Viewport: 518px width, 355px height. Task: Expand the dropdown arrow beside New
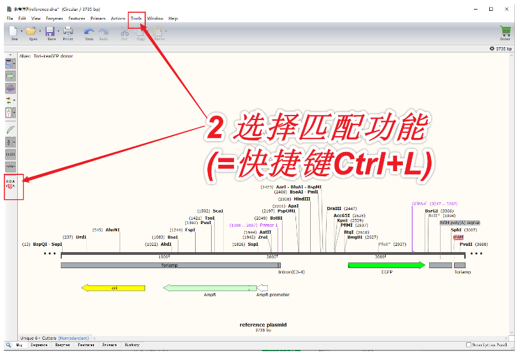22,31
